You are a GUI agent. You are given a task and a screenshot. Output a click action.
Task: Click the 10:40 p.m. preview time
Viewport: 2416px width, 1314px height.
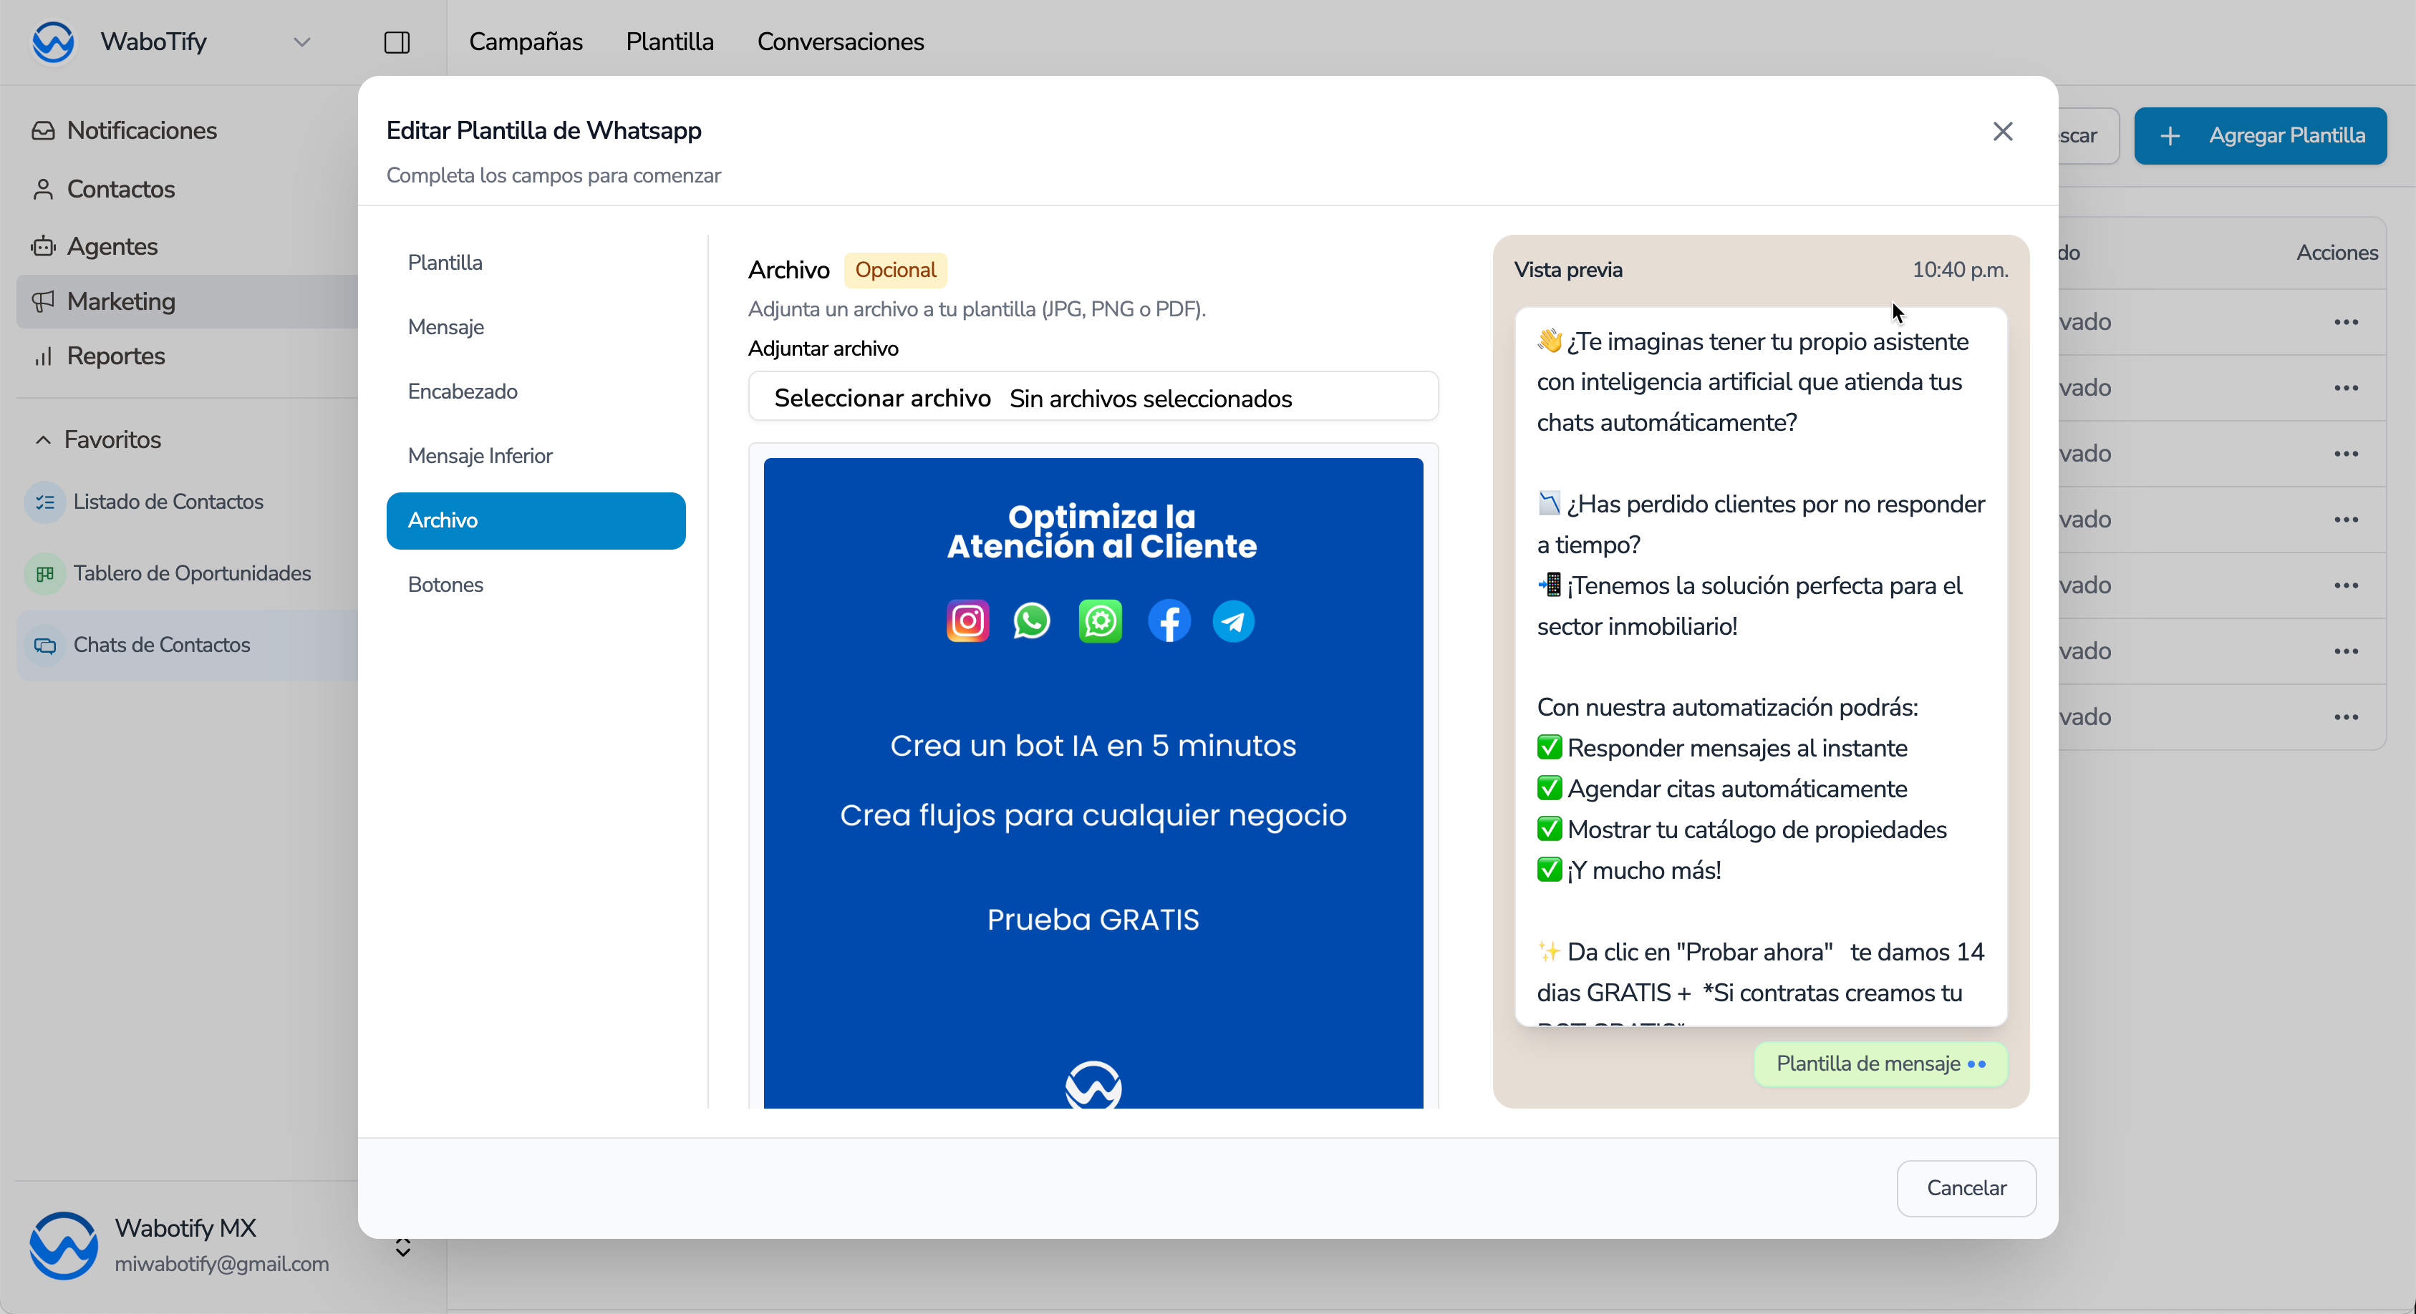click(1959, 270)
